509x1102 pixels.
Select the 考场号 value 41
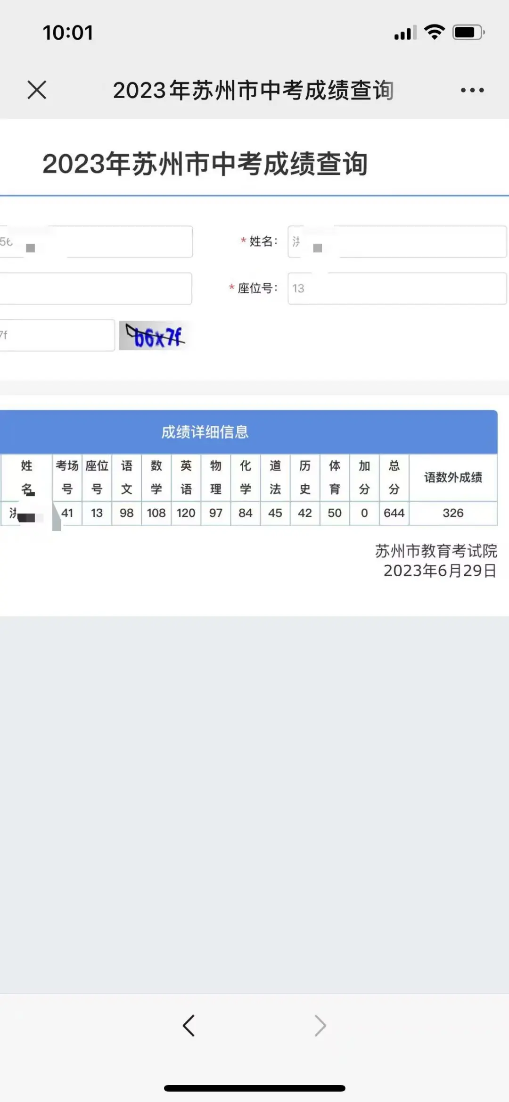tap(67, 513)
